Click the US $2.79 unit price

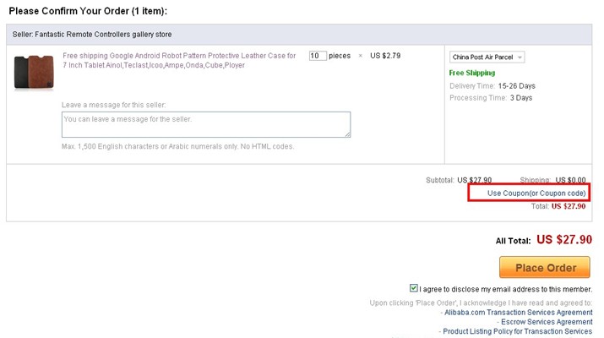pos(385,56)
